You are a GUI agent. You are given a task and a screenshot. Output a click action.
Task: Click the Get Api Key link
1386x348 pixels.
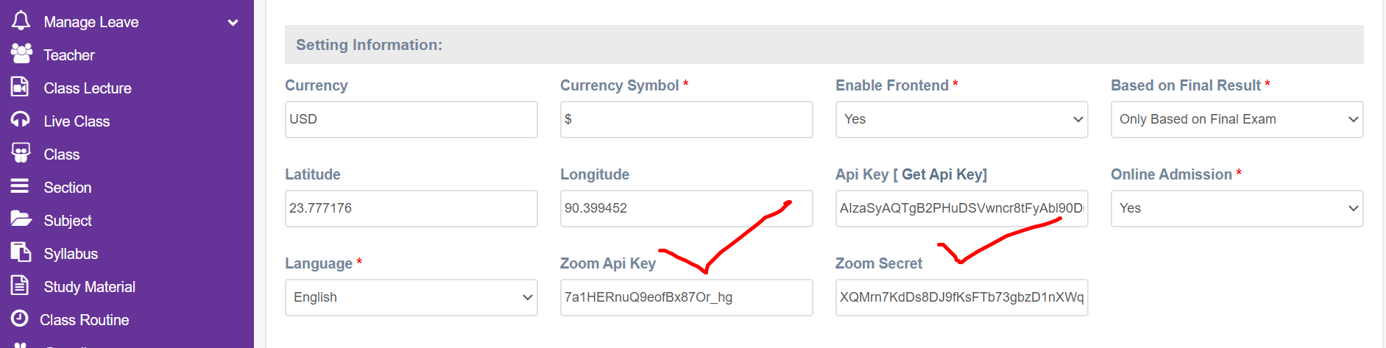(x=942, y=174)
